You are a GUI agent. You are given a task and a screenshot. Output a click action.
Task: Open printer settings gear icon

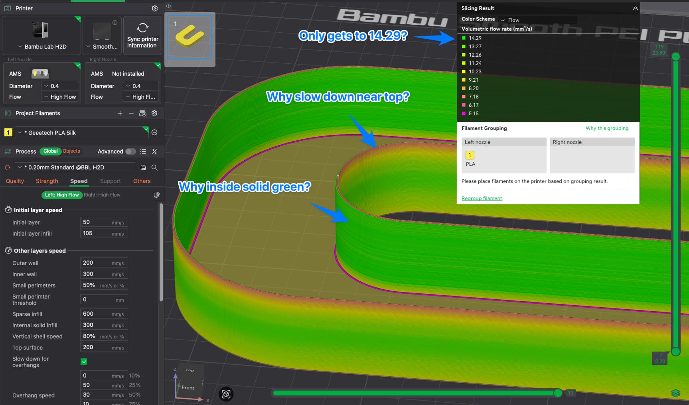click(155, 8)
